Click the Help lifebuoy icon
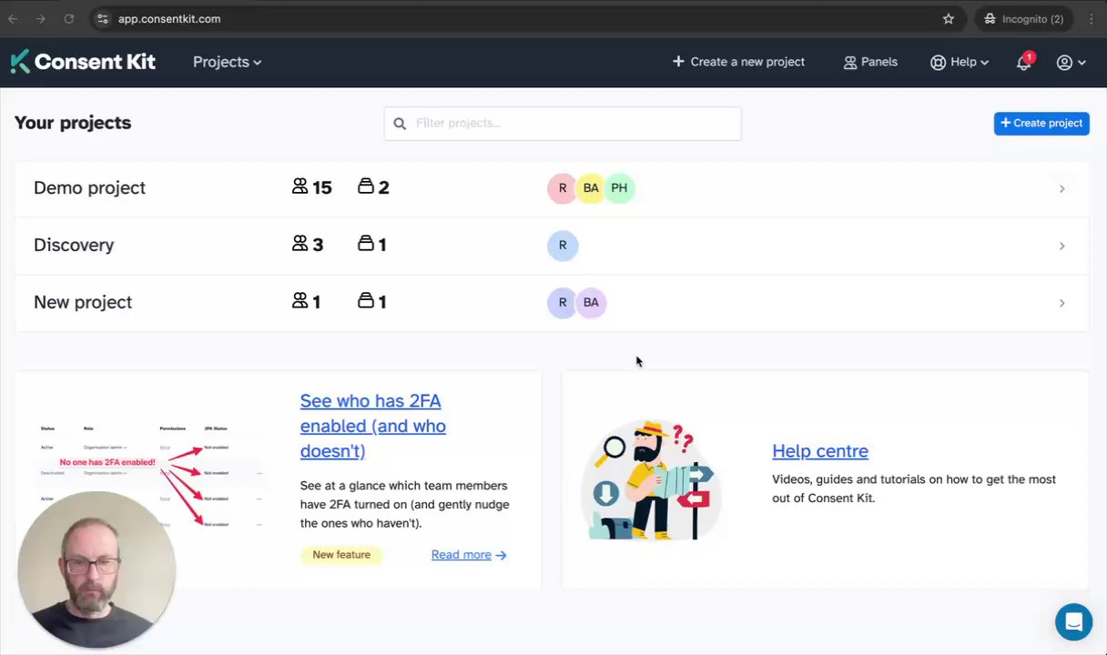Image resolution: width=1107 pixels, height=655 pixels. 938,62
